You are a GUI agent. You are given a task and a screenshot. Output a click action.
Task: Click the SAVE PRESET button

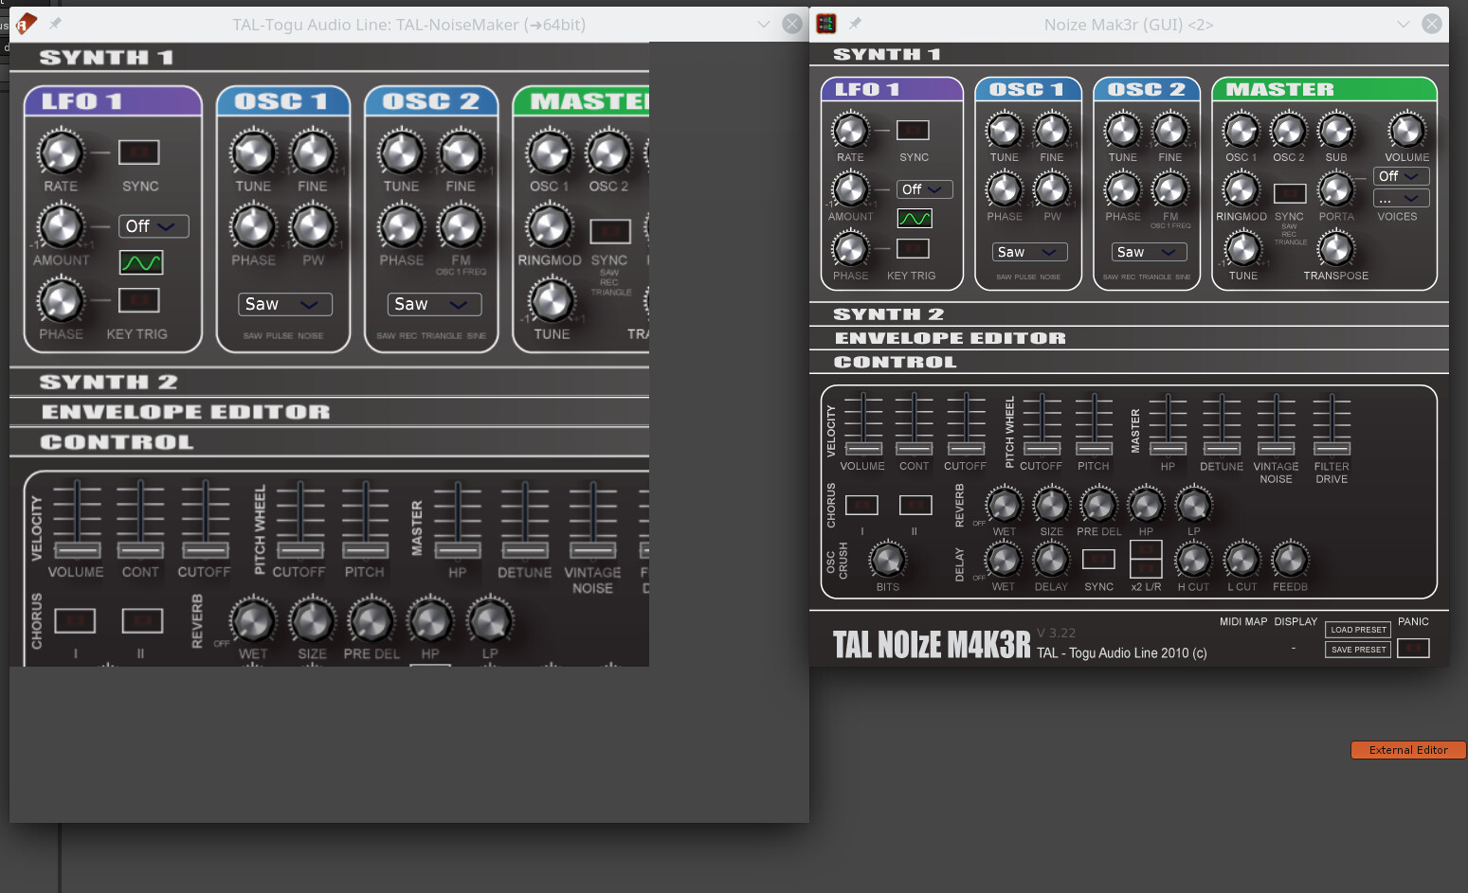pos(1358,650)
